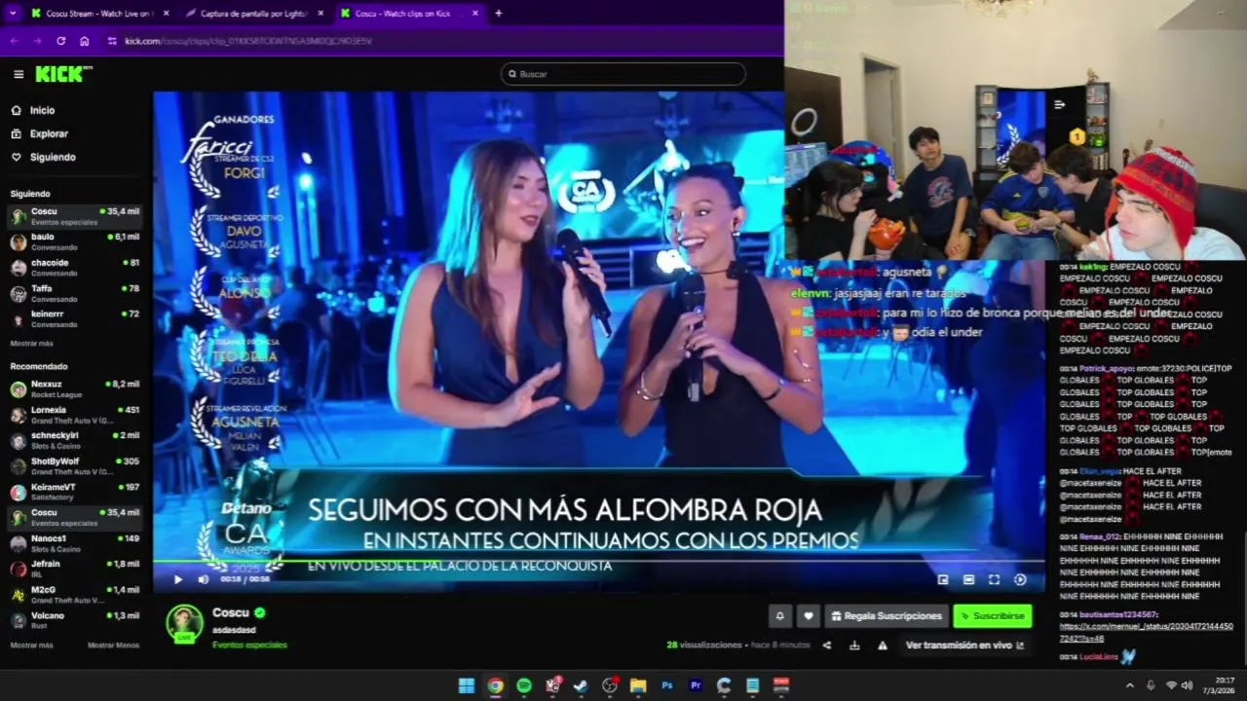Expand Siguiendo list with Mostrar más
The height and width of the screenshot is (701, 1247).
click(31, 344)
